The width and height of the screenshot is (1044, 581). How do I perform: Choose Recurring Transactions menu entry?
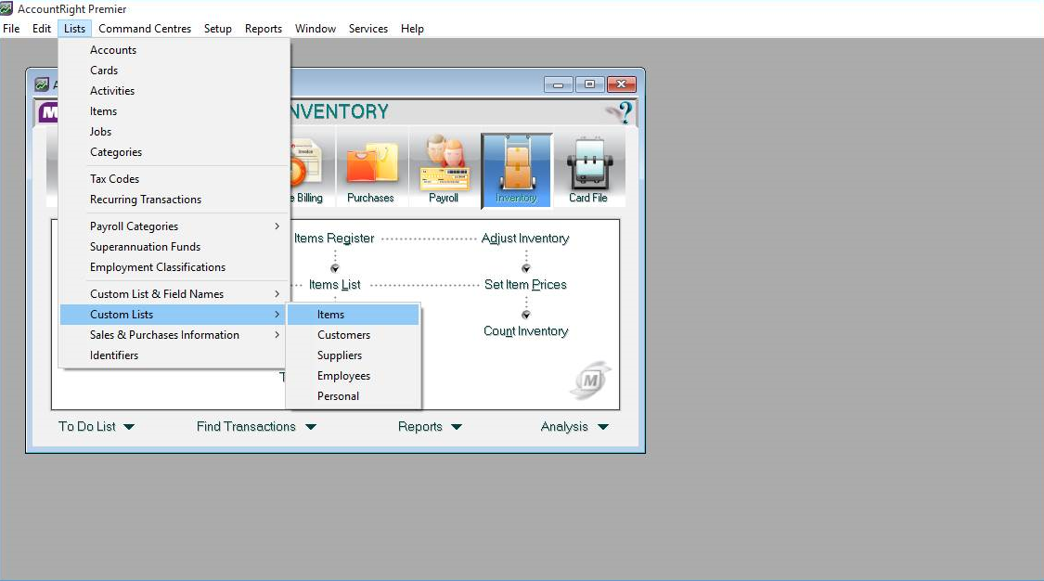pyautogui.click(x=174, y=200)
